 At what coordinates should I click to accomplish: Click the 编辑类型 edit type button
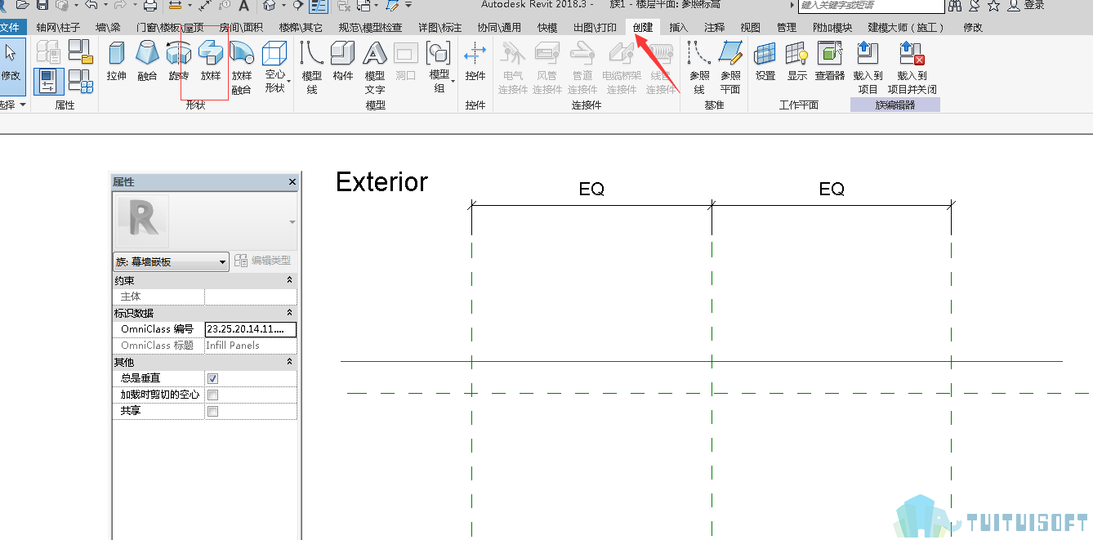262,261
